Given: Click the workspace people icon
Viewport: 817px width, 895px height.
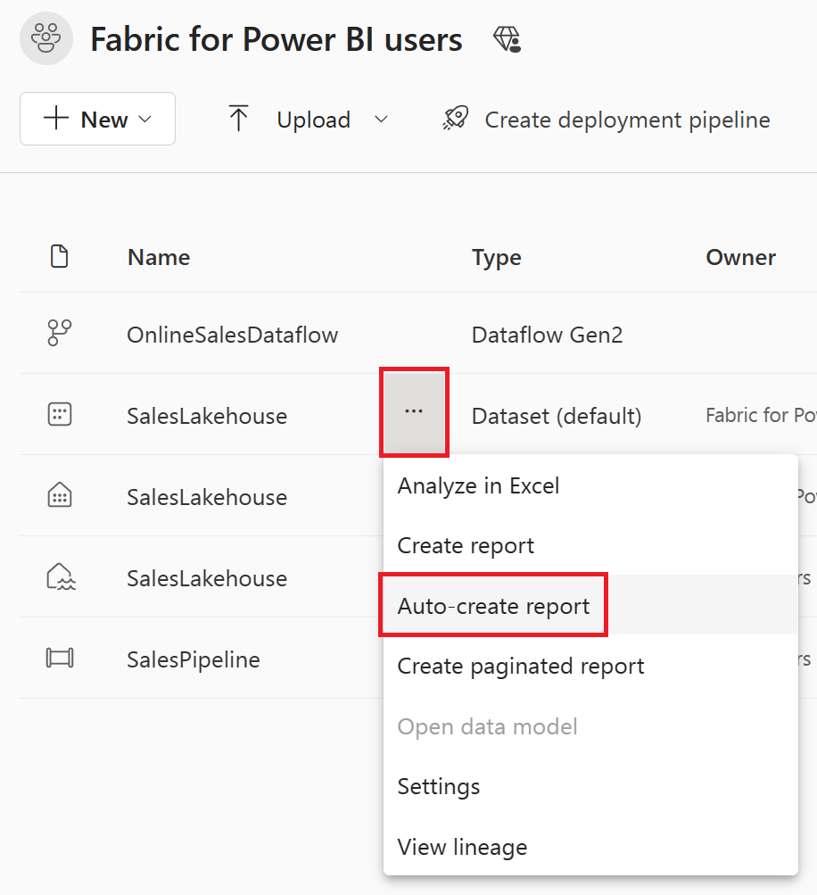Looking at the screenshot, I should coord(46,38).
